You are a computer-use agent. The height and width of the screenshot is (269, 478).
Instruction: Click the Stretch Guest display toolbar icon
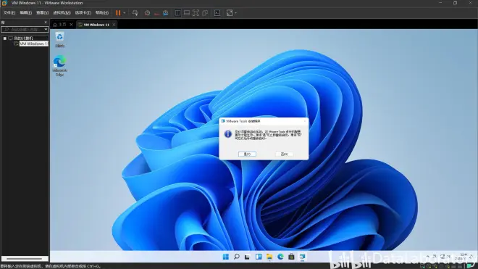(230, 13)
